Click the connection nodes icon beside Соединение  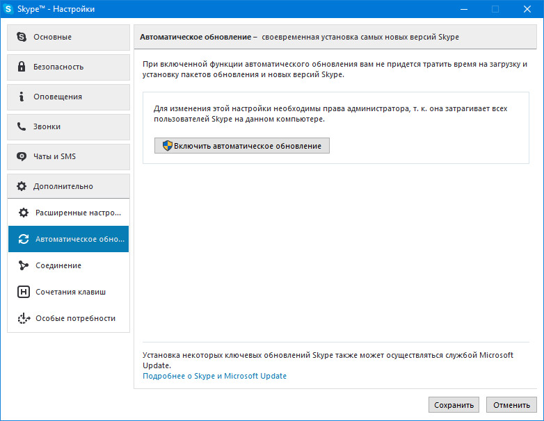24,265
